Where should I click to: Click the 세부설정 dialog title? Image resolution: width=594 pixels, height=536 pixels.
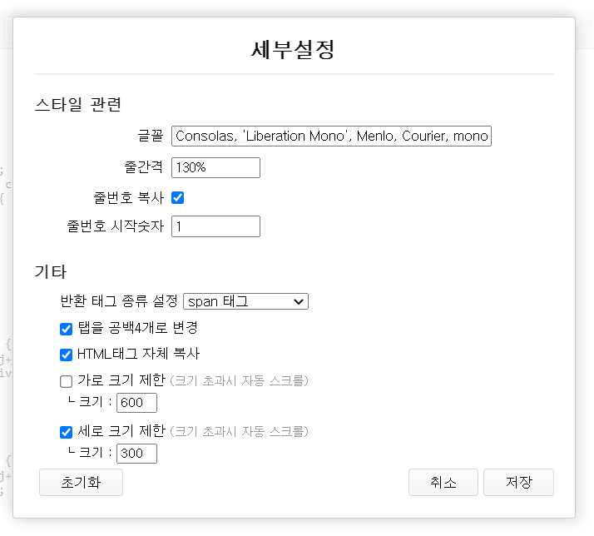pyautogui.click(x=293, y=49)
